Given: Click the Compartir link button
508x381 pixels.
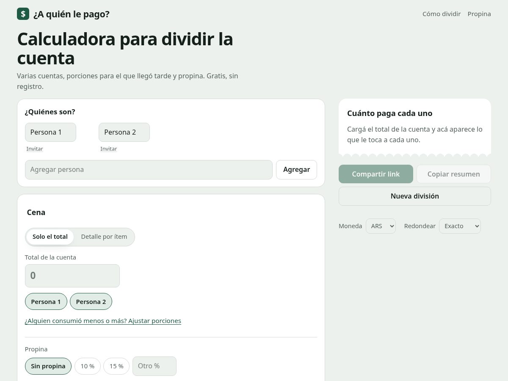Looking at the screenshot, I should pos(376,174).
